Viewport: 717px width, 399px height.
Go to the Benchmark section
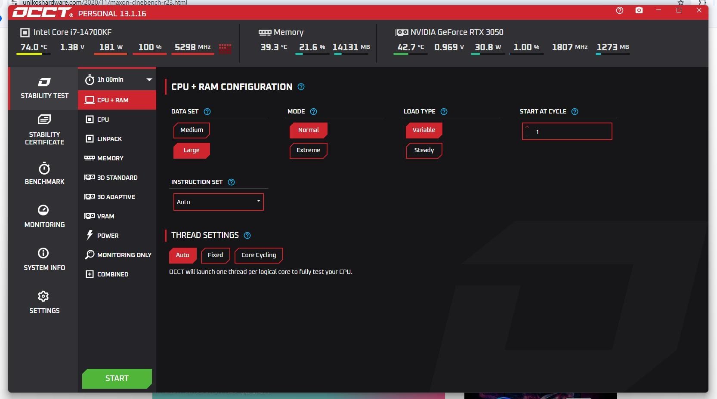tap(44, 174)
